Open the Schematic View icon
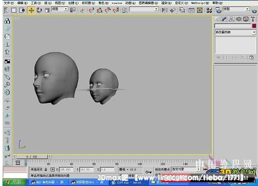258x186 pixels. click(x=199, y=10)
